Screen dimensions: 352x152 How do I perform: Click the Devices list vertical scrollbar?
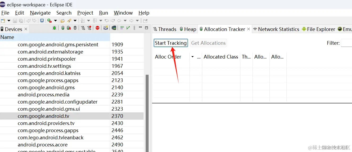(147, 113)
